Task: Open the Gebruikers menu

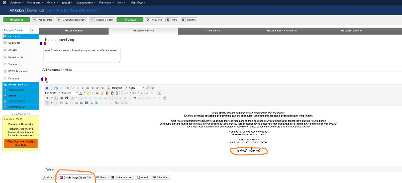Action: point(35,3)
